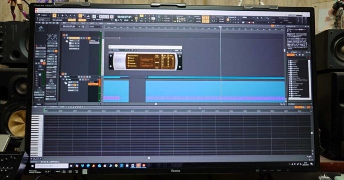344x180 pixels.
Task: Open the Track view Options menu
Action: [73, 24]
